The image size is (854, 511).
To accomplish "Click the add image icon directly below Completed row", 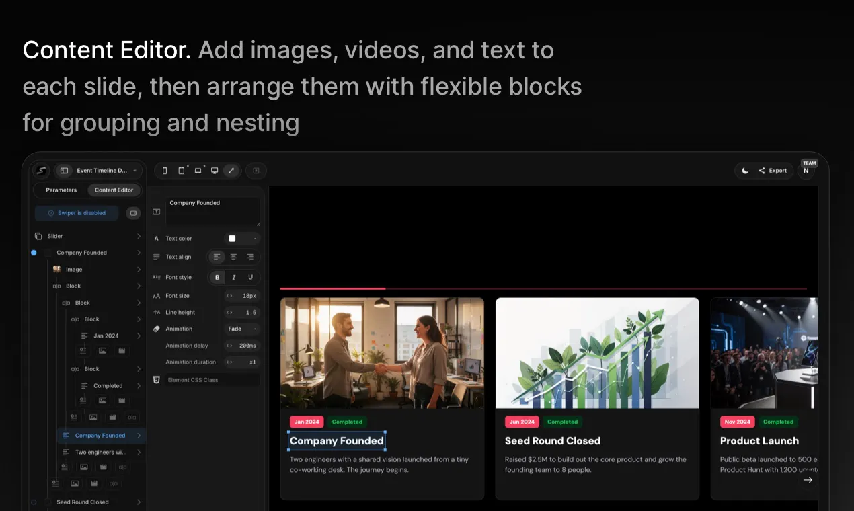I will point(102,400).
